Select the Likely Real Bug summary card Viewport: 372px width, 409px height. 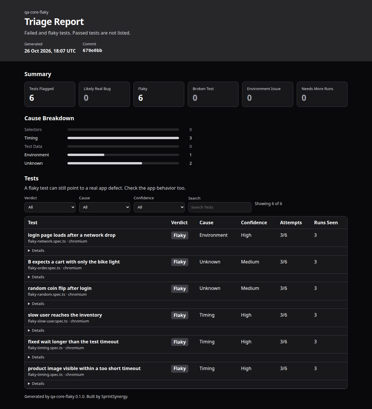(x=104, y=94)
